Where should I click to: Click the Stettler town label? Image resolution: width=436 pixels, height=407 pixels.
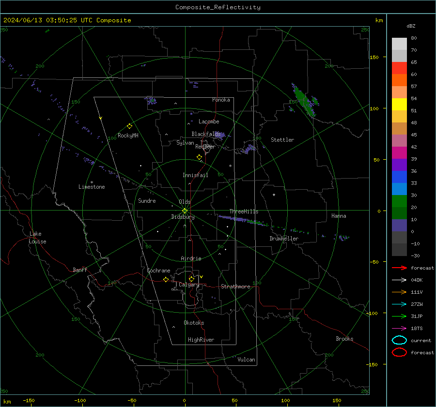(x=282, y=140)
